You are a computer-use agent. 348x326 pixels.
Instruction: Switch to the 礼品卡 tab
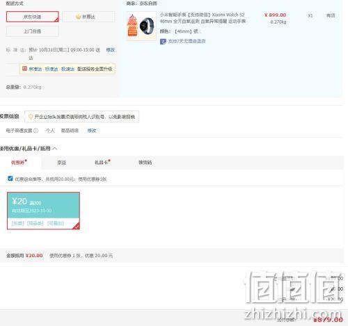pyautogui.click(x=102, y=163)
